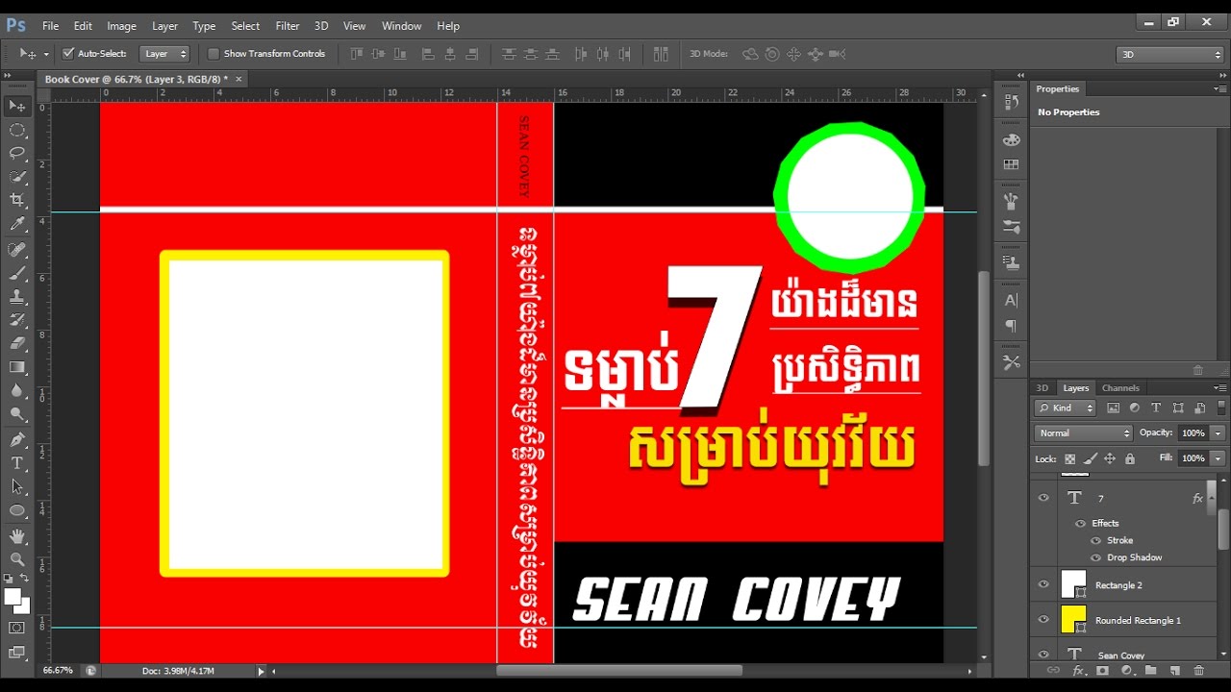Hide the Stroke effect
Image resolution: width=1231 pixels, height=692 pixels.
pos(1095,540)
